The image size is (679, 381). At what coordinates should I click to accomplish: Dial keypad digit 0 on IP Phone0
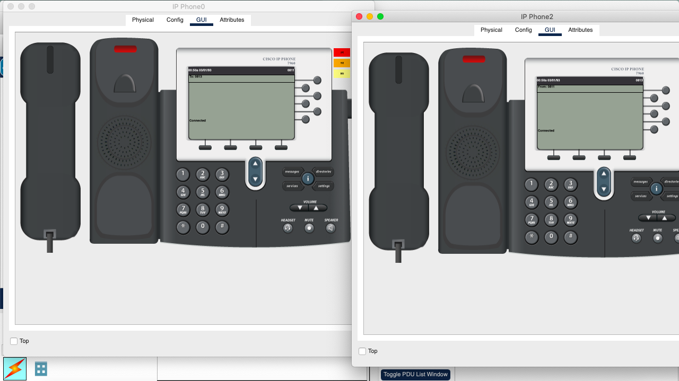click(x=202, y=227)
